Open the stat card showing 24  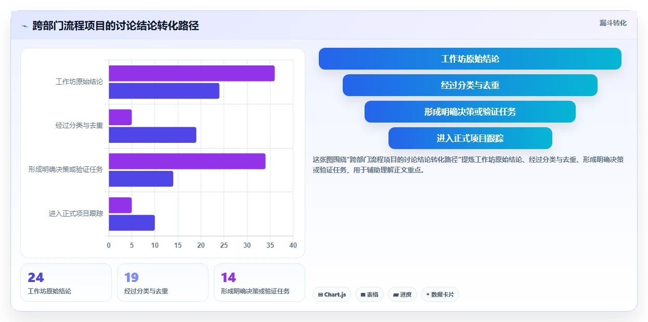click(x=66, y=283)
